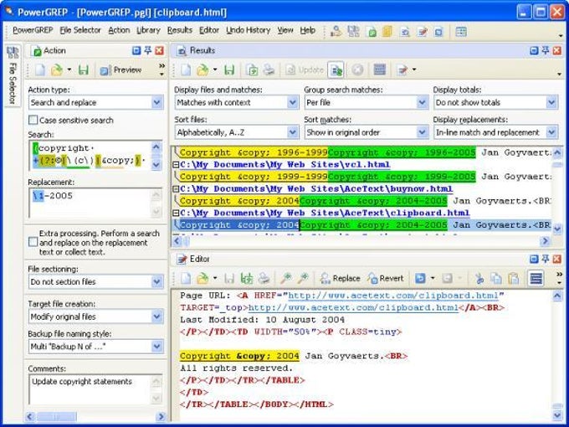This screenshot has height=427, width=569.
Task: Enable the Extra processing checkbox
Action: [33, 242]
